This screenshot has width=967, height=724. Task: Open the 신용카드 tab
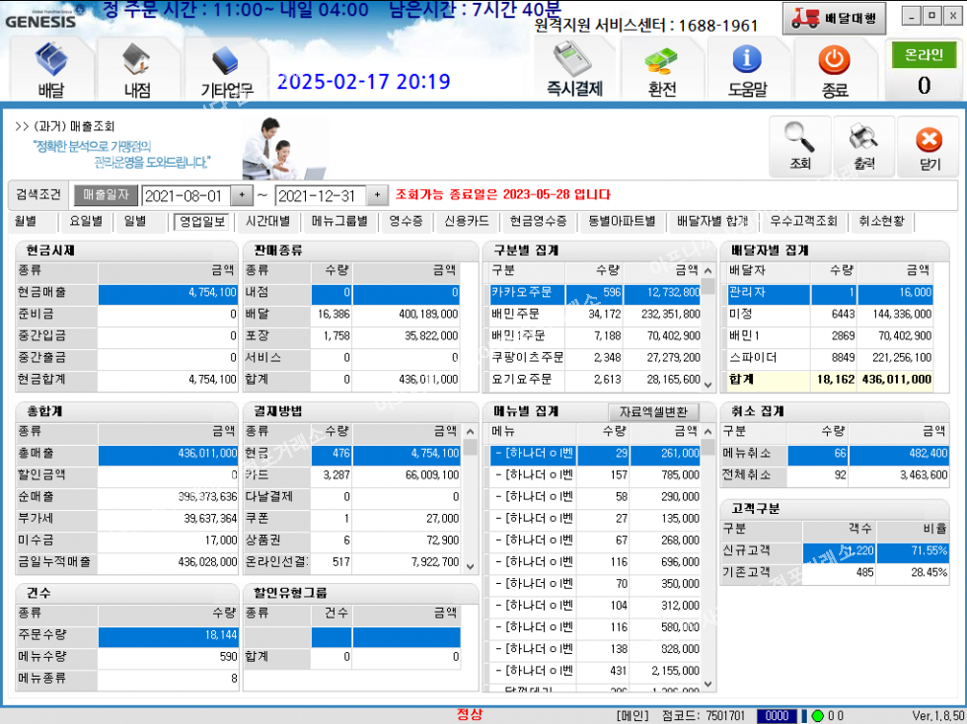coord(467,222)
